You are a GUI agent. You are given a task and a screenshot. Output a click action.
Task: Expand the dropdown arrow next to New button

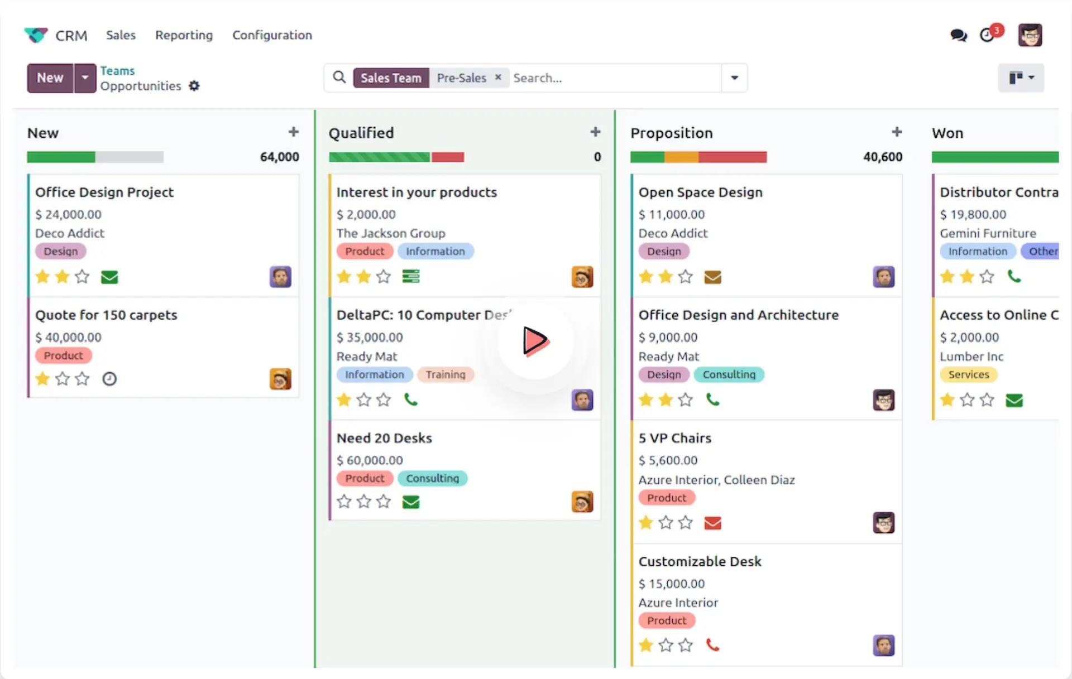pyautogui.click(x=85, y=78)
